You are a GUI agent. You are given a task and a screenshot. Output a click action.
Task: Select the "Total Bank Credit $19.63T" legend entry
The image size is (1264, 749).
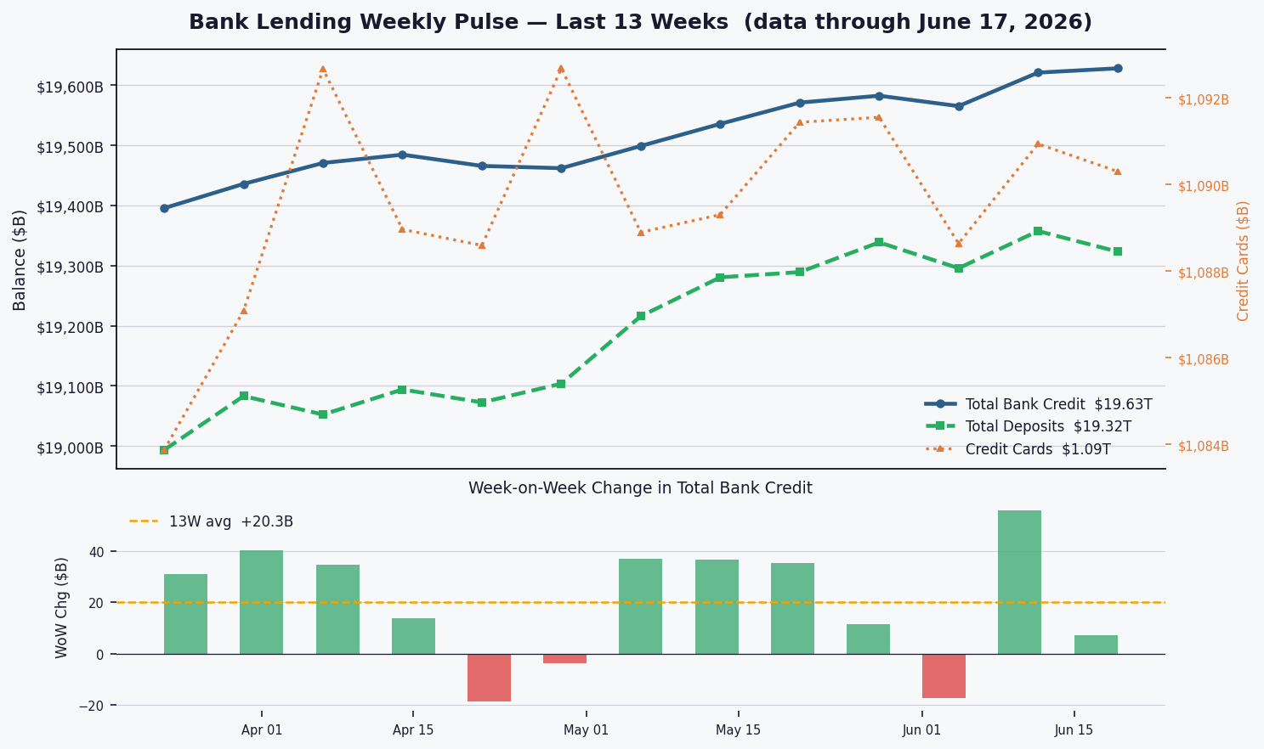1038,404
